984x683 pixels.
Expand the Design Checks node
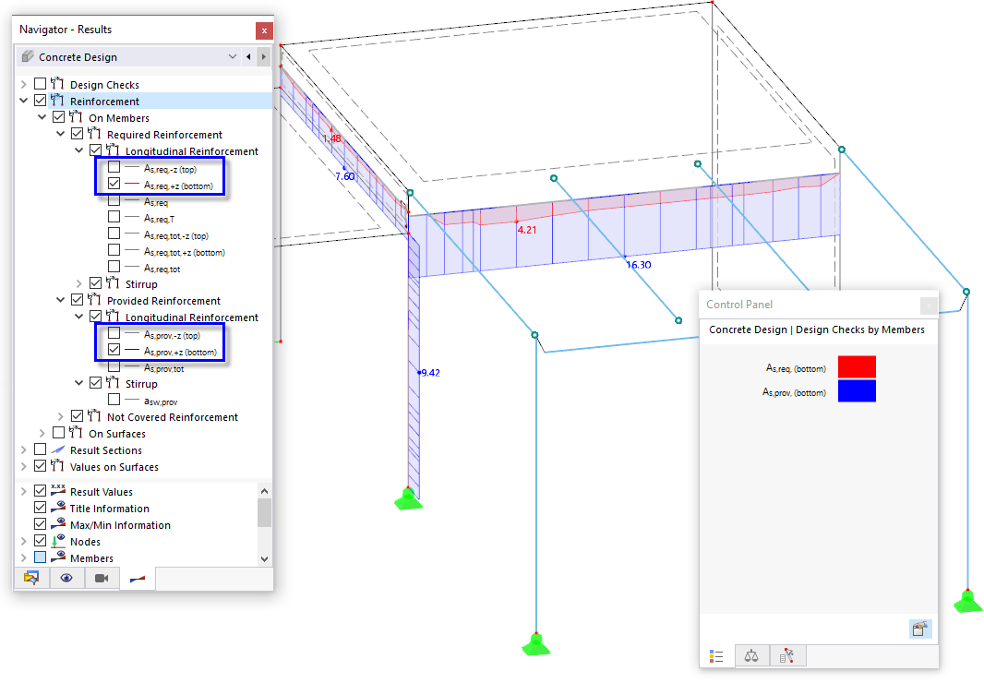(23, 84)
